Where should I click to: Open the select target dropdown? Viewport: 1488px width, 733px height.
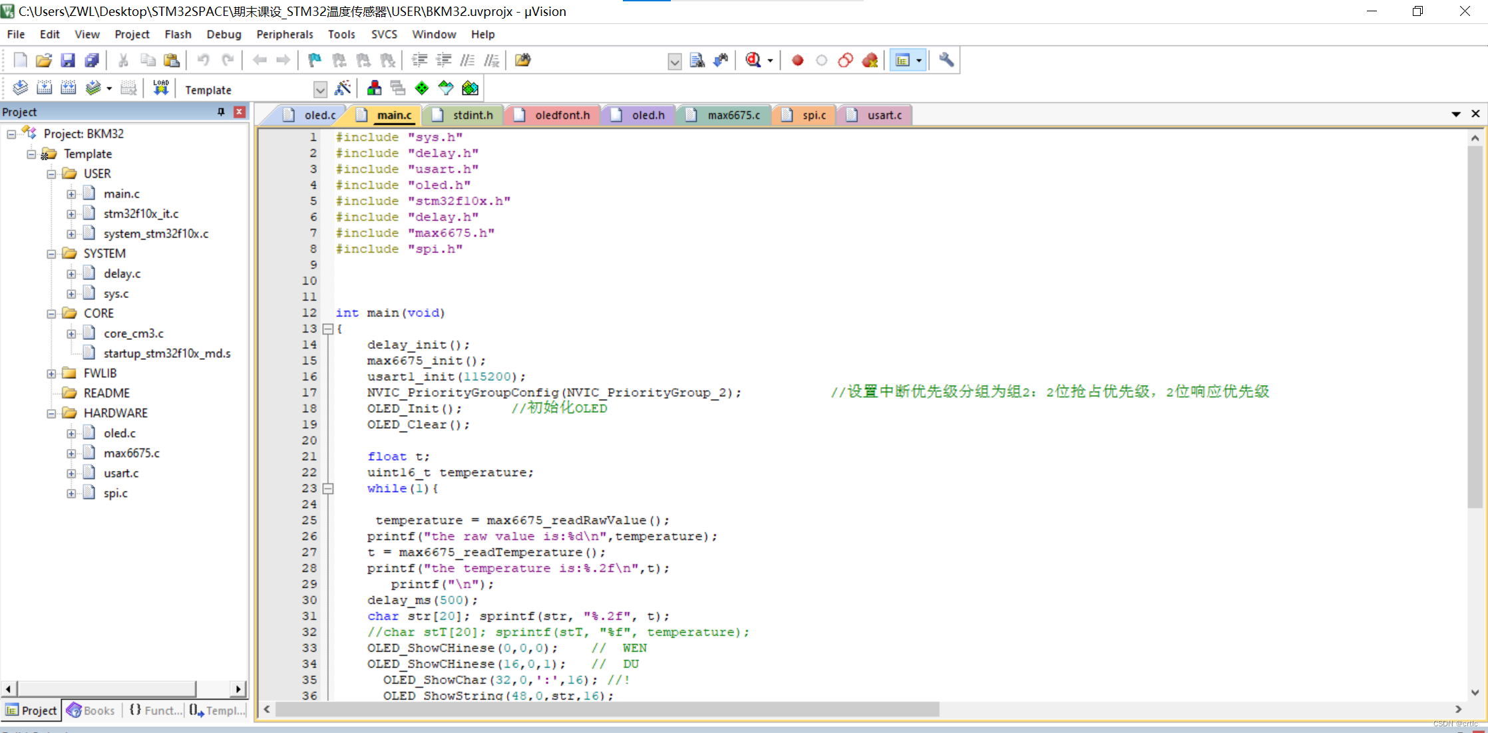point(321,88)
